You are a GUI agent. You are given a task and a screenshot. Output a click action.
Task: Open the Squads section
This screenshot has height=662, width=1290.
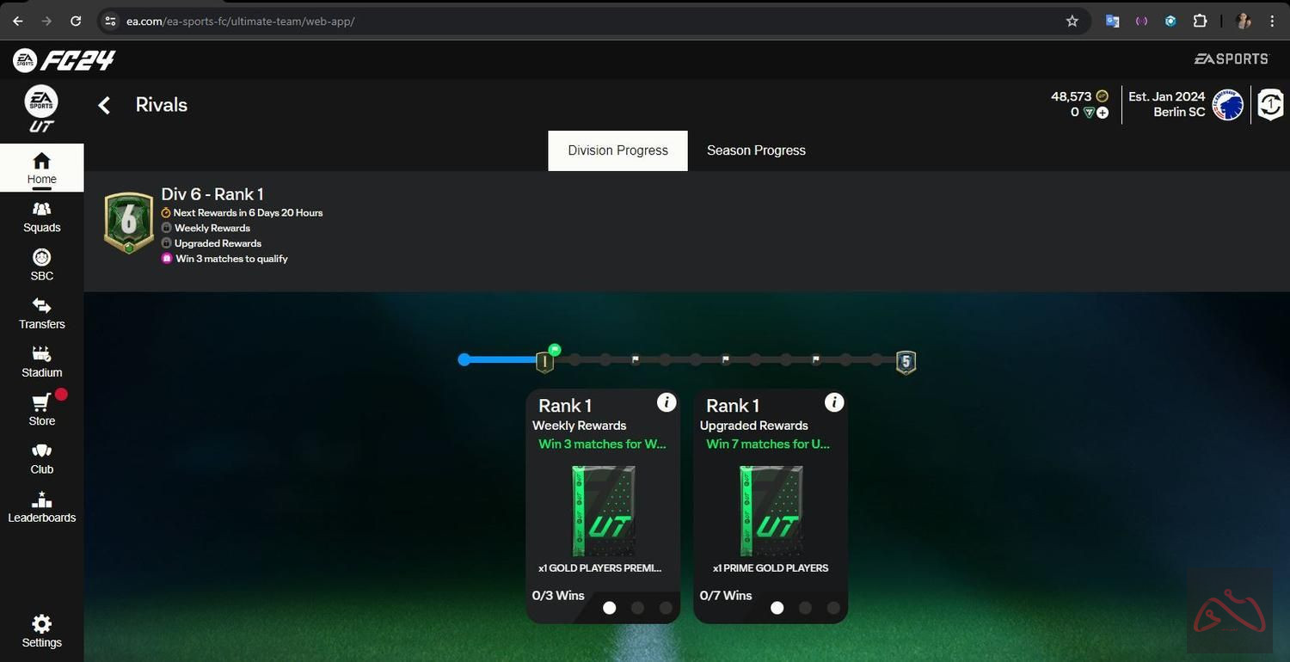(x=40, y=218)
